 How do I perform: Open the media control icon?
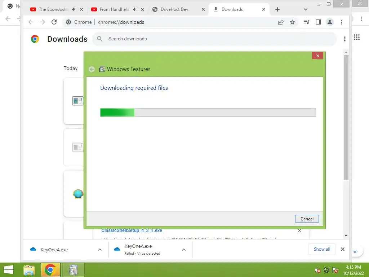pyautogui.click(x=306, y=22)
